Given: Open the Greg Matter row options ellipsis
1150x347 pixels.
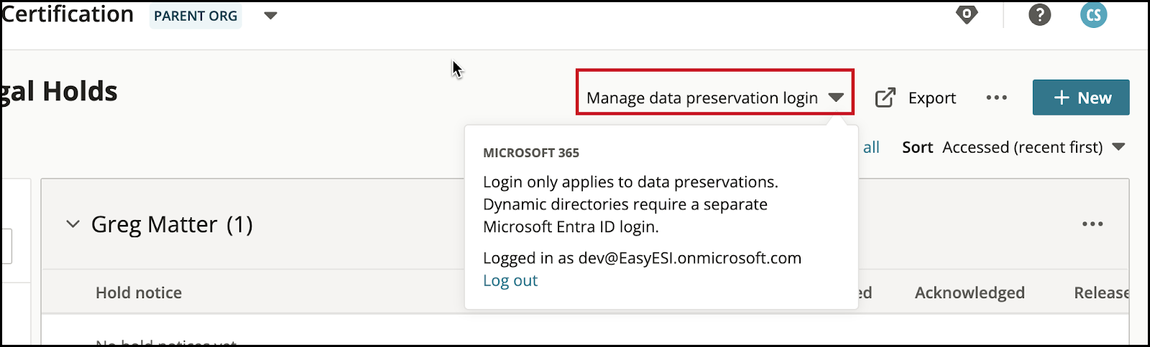Looking at the screenshot, I should point(1092,224).
